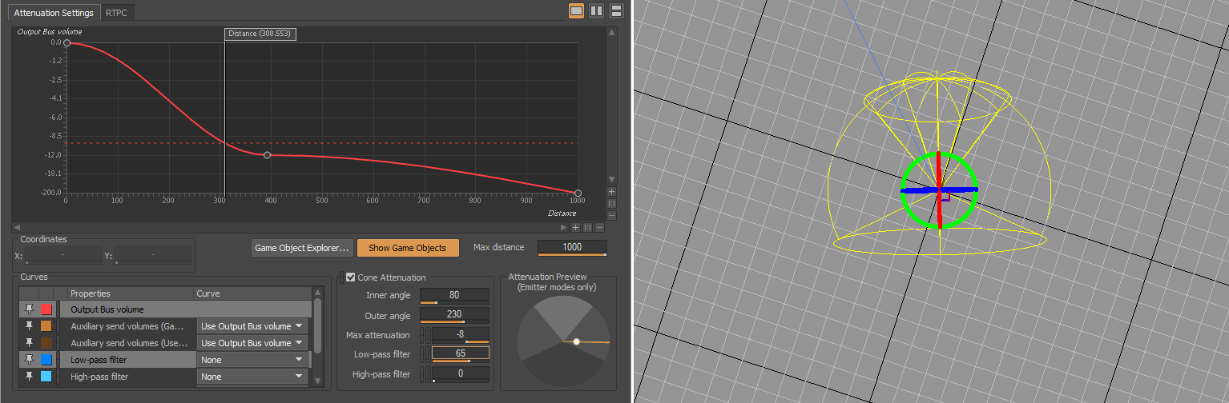Click vertical zoom in plus button
This screenshot has width=1229, height=403.
coord(612,192)
